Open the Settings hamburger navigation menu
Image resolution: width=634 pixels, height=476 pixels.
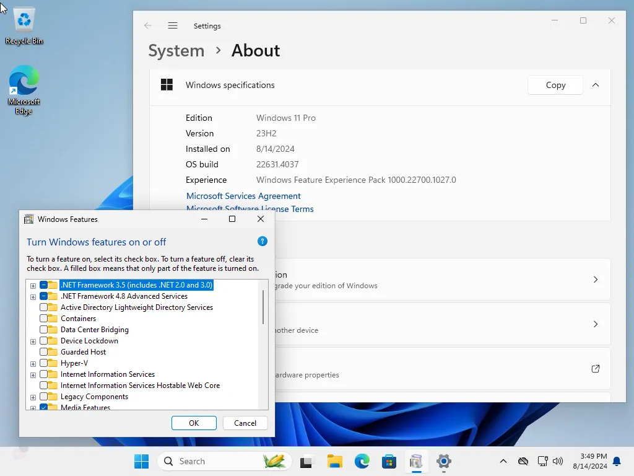point(173,25)
